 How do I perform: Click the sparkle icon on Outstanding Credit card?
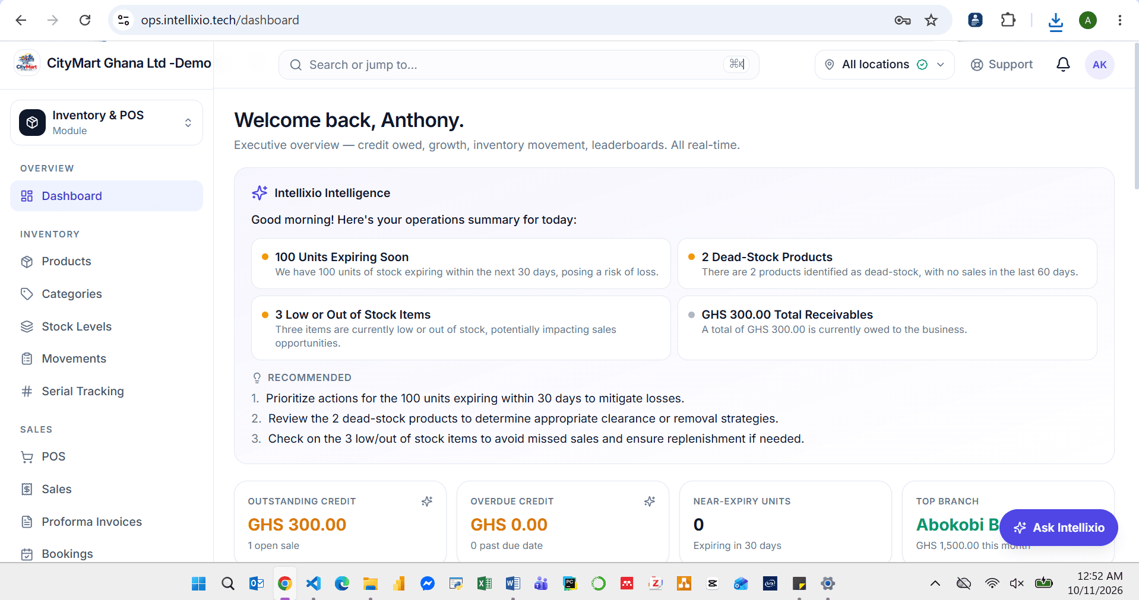[427, 501]
